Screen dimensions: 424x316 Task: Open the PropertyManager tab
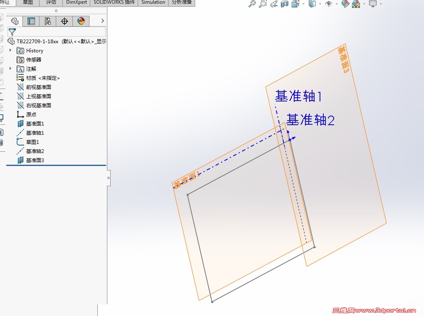point(31,21)
